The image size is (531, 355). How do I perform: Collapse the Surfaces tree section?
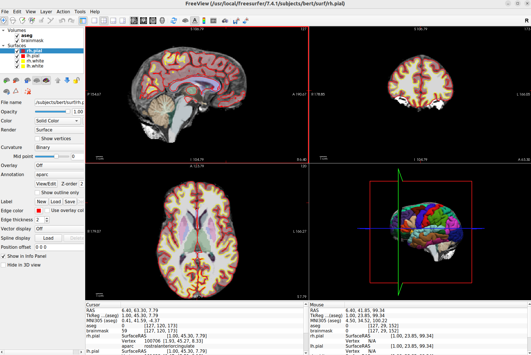click(3, 46)
